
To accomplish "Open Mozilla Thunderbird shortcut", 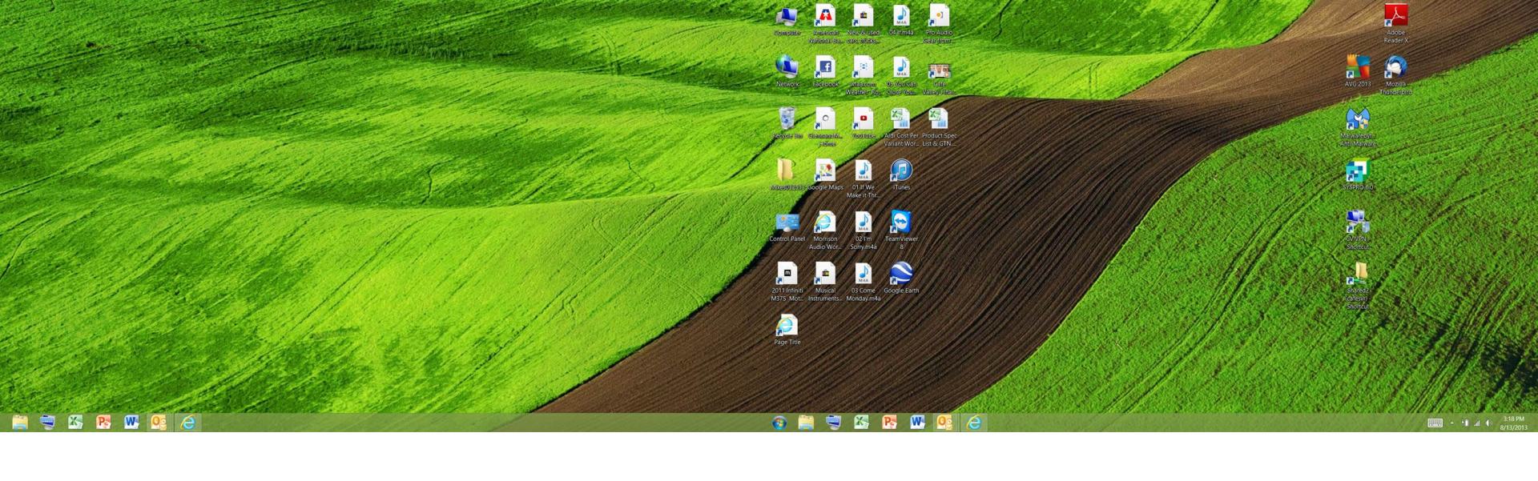I will (x=1395, y=68).
